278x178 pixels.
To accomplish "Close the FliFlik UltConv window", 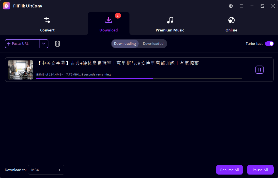I will [x=272, y=6].
